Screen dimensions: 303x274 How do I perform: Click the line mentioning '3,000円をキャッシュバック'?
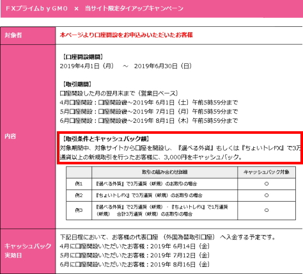(x=151, y=157)
